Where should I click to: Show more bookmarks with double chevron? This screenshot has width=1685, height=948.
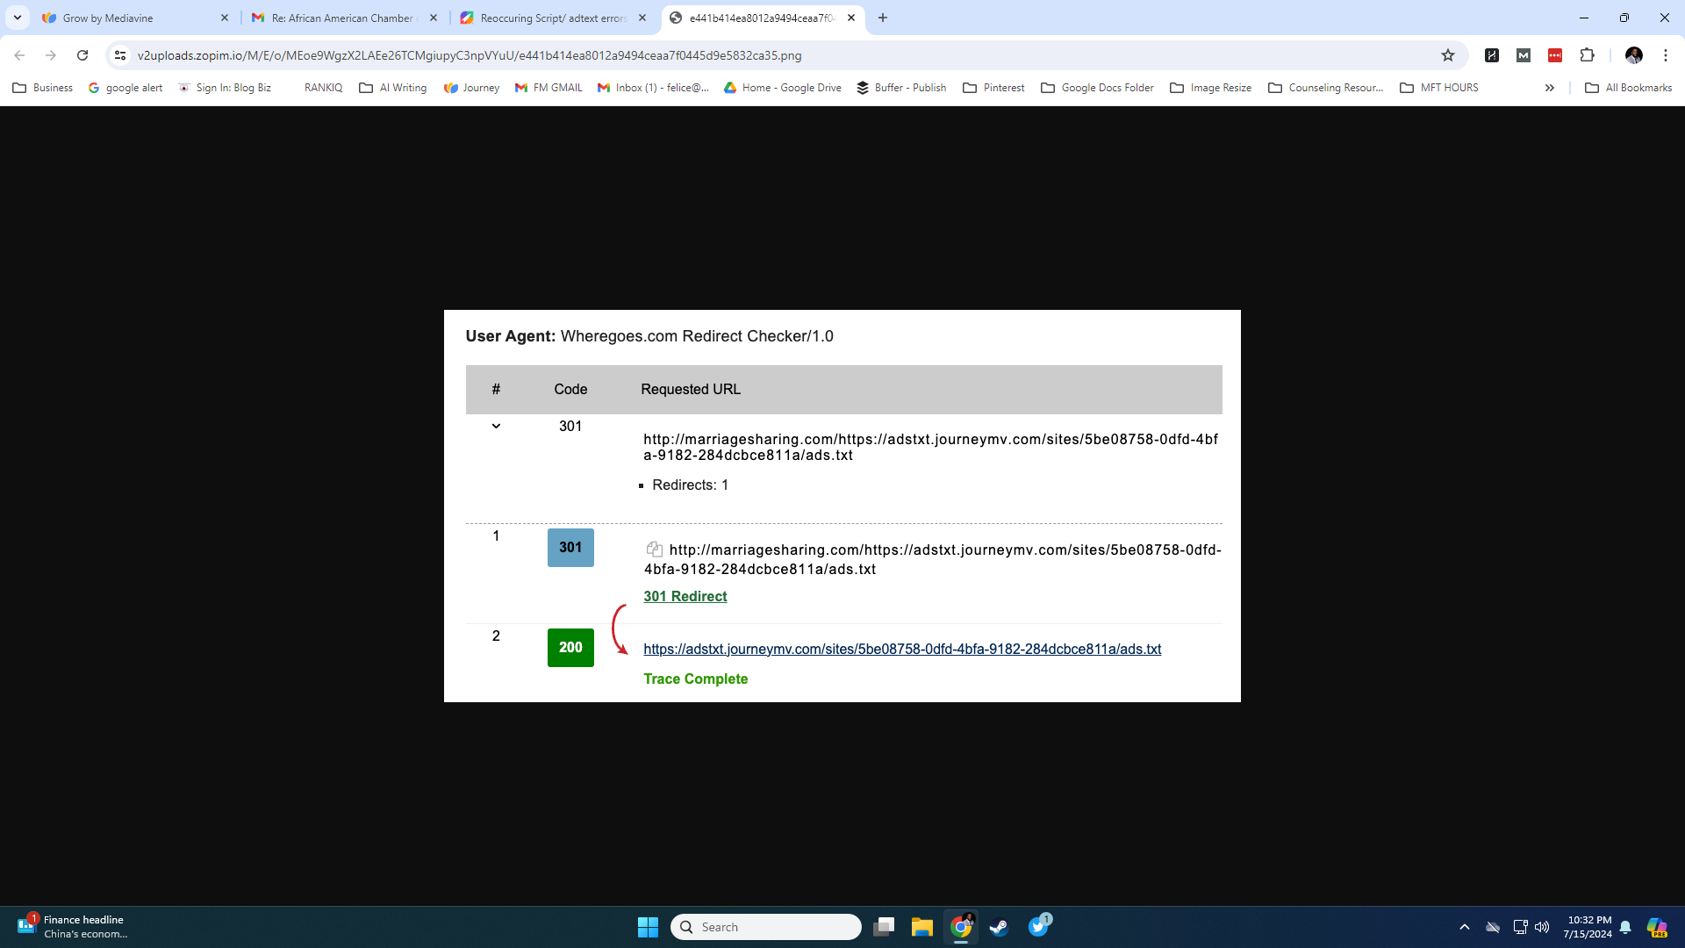(1550, 88)
